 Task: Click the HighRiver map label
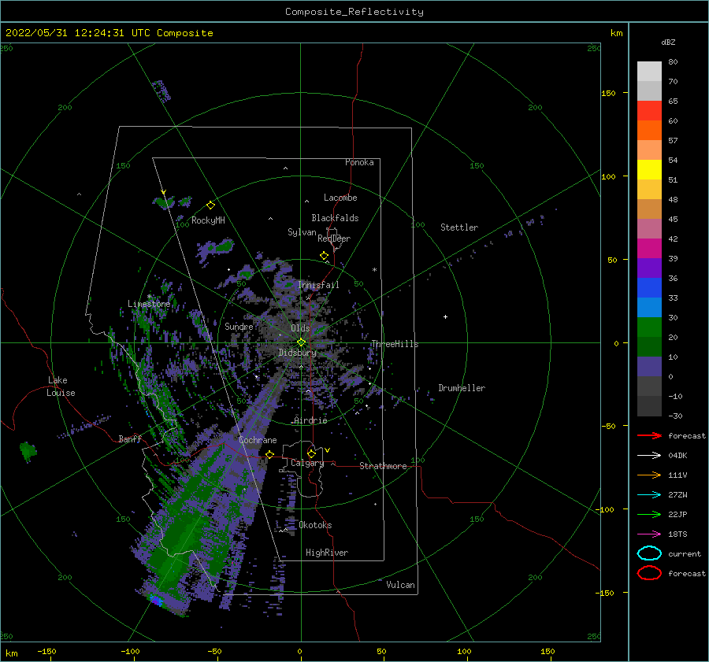(x=327, y=553)
